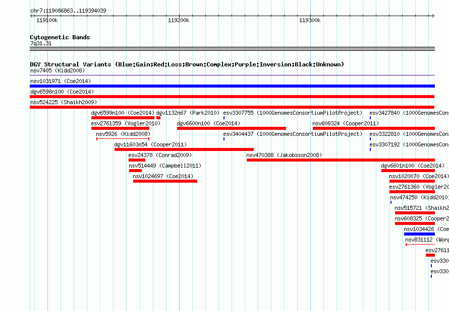
Task: Click the nsv1031971 (Coe2014) blue gain bar
Action: point(232,86)
